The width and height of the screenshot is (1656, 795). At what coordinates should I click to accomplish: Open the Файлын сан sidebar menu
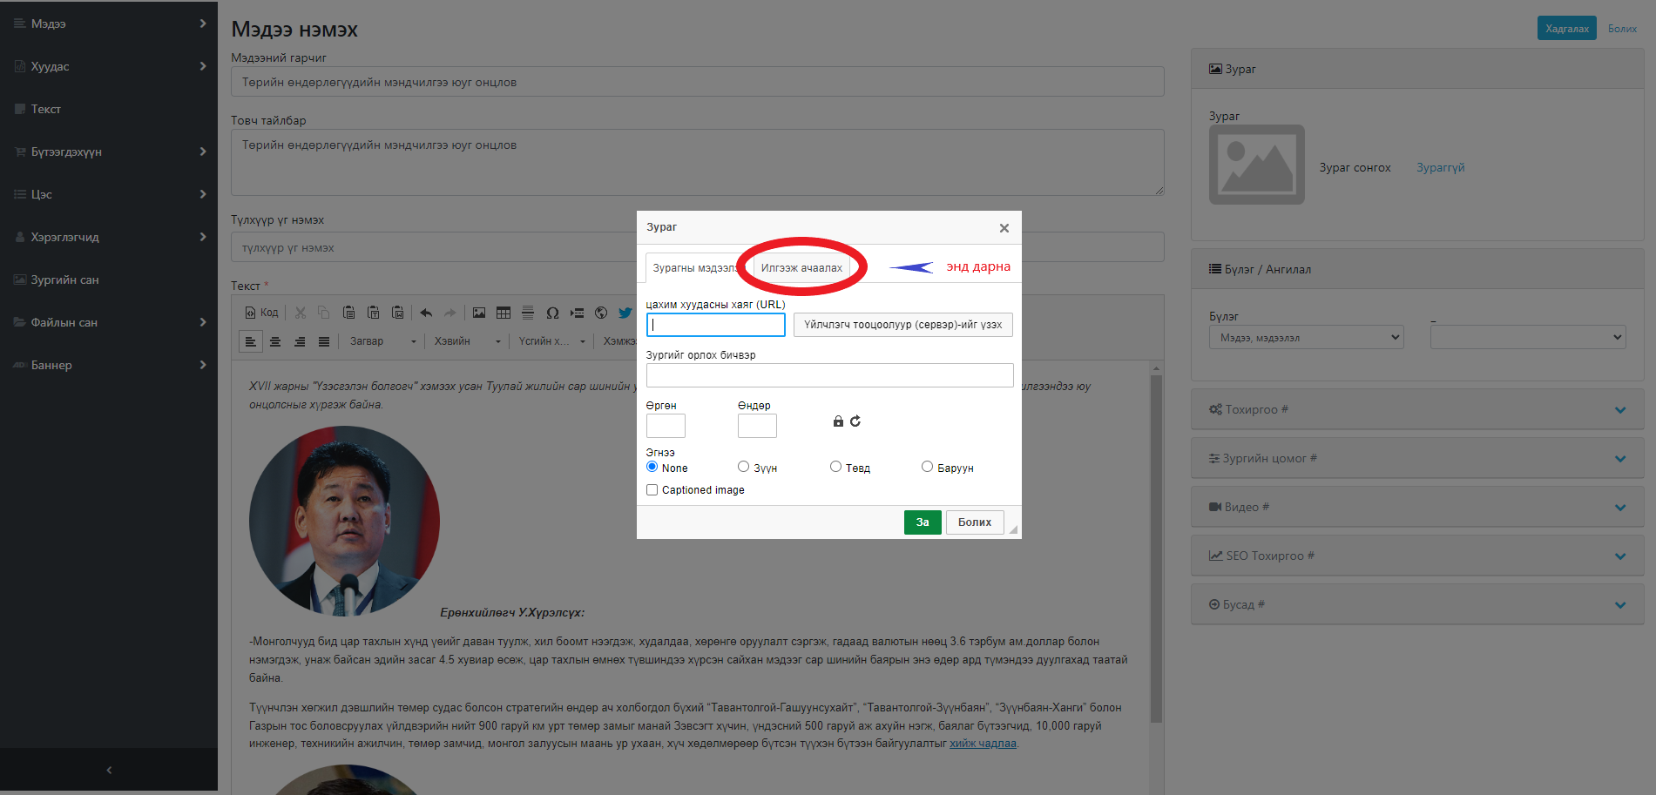(109, 322)
